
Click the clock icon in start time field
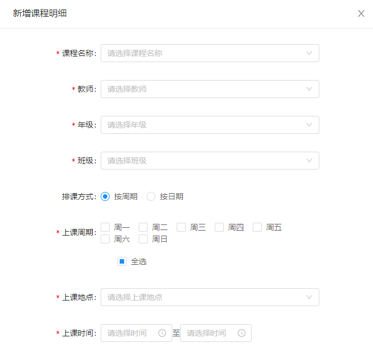162,333
